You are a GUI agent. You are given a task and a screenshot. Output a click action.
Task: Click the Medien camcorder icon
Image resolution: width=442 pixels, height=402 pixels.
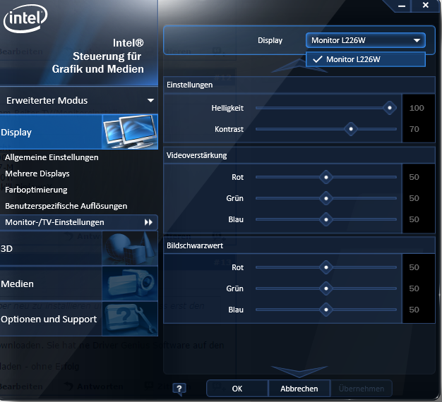[130, 284]
